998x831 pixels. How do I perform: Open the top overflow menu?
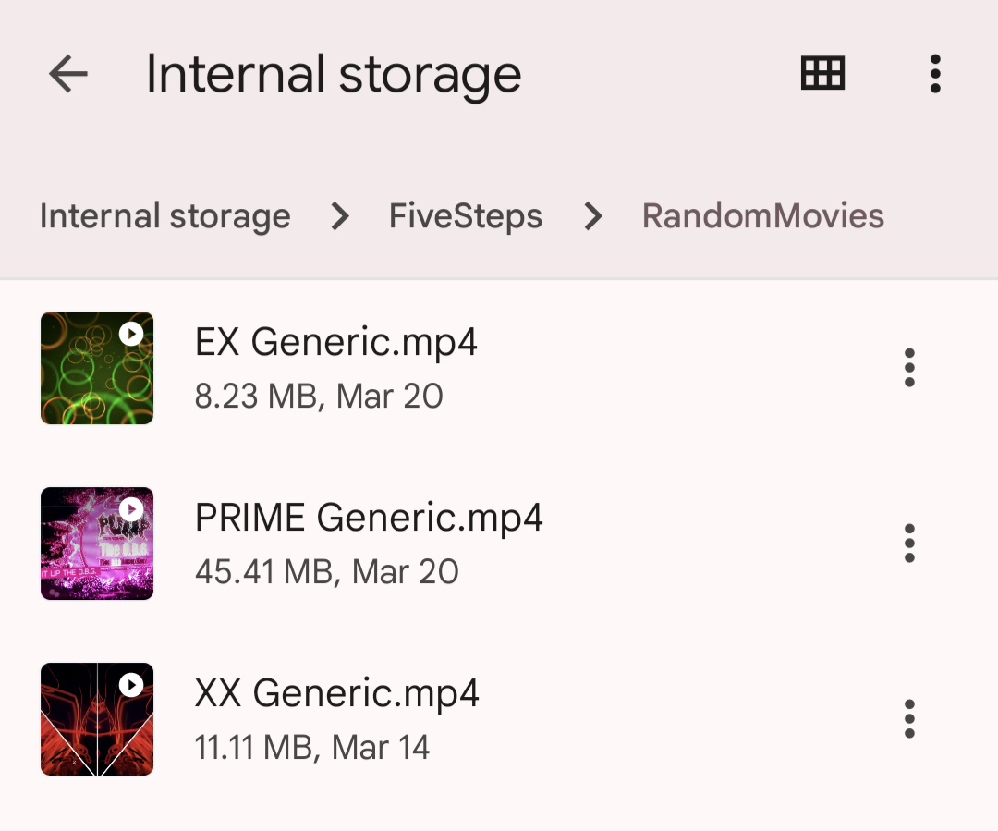click(935, 74)
